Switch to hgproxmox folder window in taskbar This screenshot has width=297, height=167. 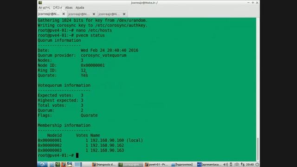(182, 165)
